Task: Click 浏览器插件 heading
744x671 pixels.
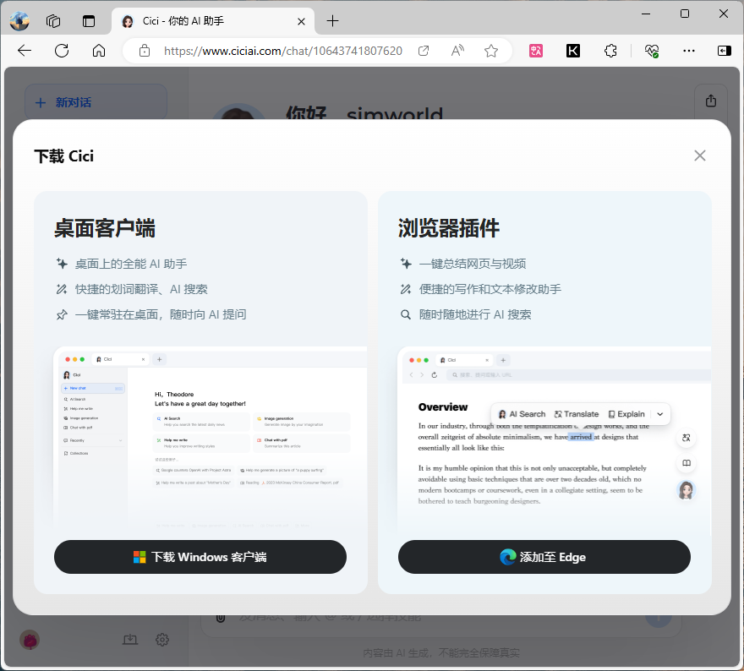Action: (448, 228)
